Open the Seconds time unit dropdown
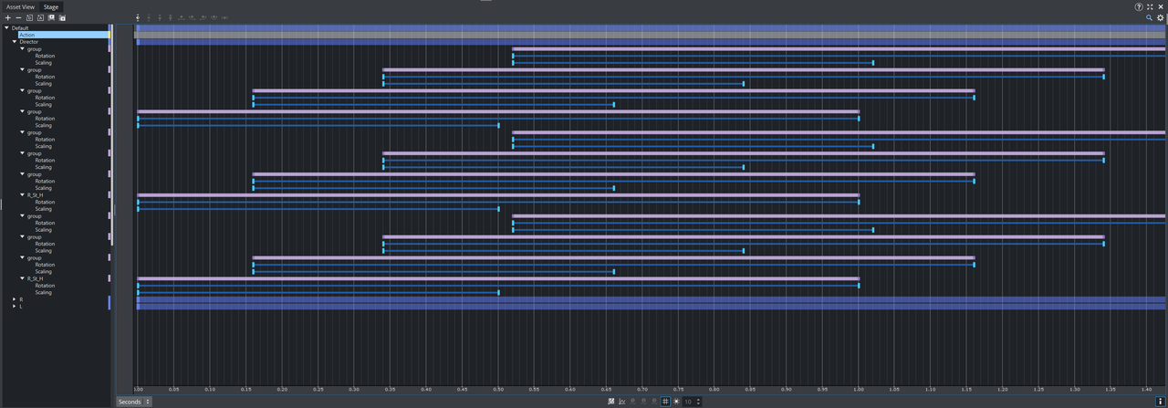Screen dimensions: 1168x408 click(x=134, y=402)
